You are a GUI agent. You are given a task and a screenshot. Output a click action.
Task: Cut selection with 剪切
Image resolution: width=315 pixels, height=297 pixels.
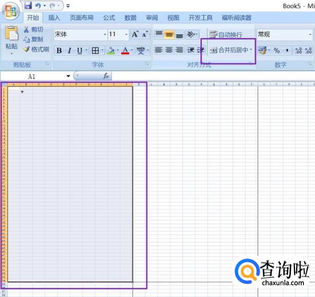[33, 30]
